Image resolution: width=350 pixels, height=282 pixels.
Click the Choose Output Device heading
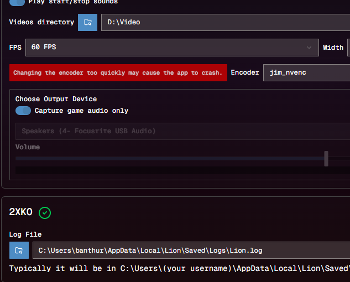pos(56,99)
